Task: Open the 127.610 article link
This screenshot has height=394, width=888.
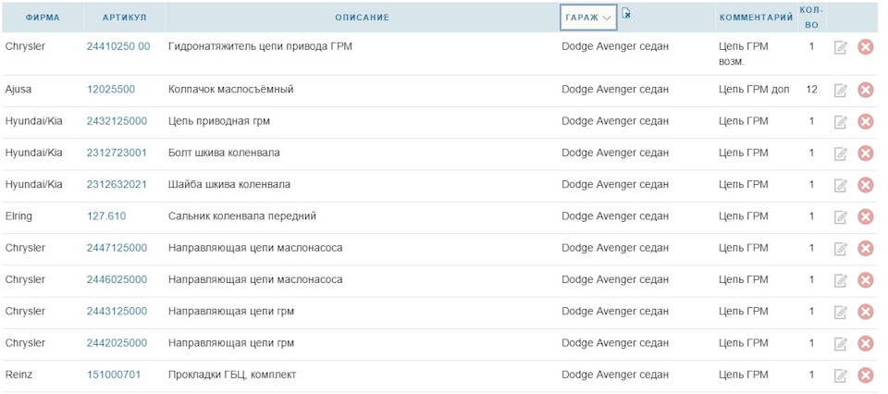Action: click(x=106, y=216)
